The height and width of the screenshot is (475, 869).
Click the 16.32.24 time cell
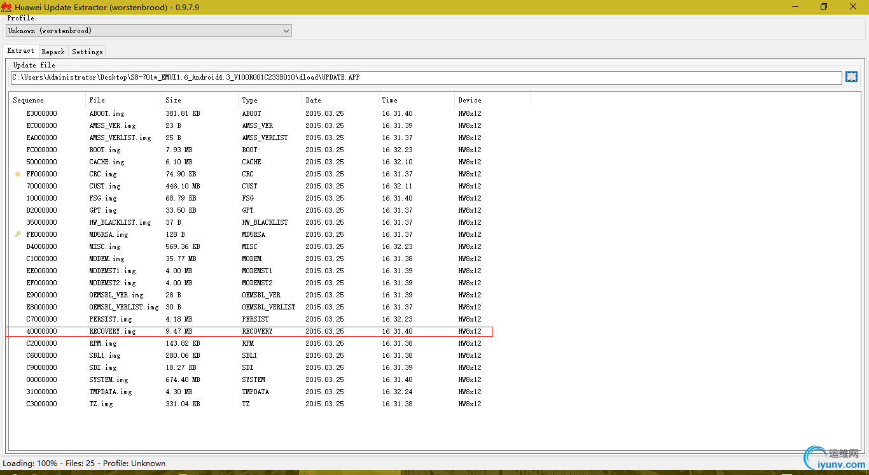click(397, 392)
